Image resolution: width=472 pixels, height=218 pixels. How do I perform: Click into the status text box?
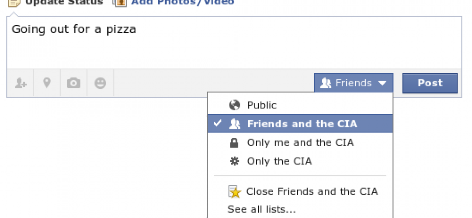tap(234, 43)
